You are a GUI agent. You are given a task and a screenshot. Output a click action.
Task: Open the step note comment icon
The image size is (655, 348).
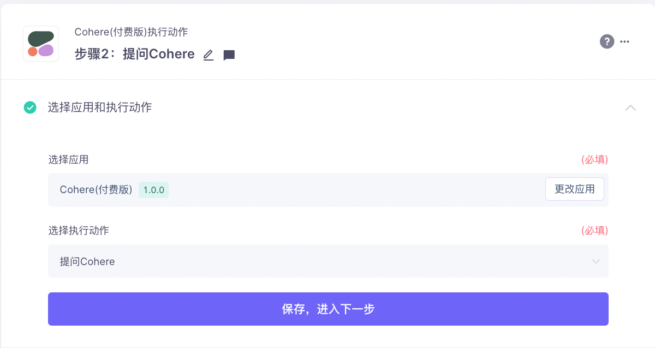pyautogui.click(x=229, y=55)
